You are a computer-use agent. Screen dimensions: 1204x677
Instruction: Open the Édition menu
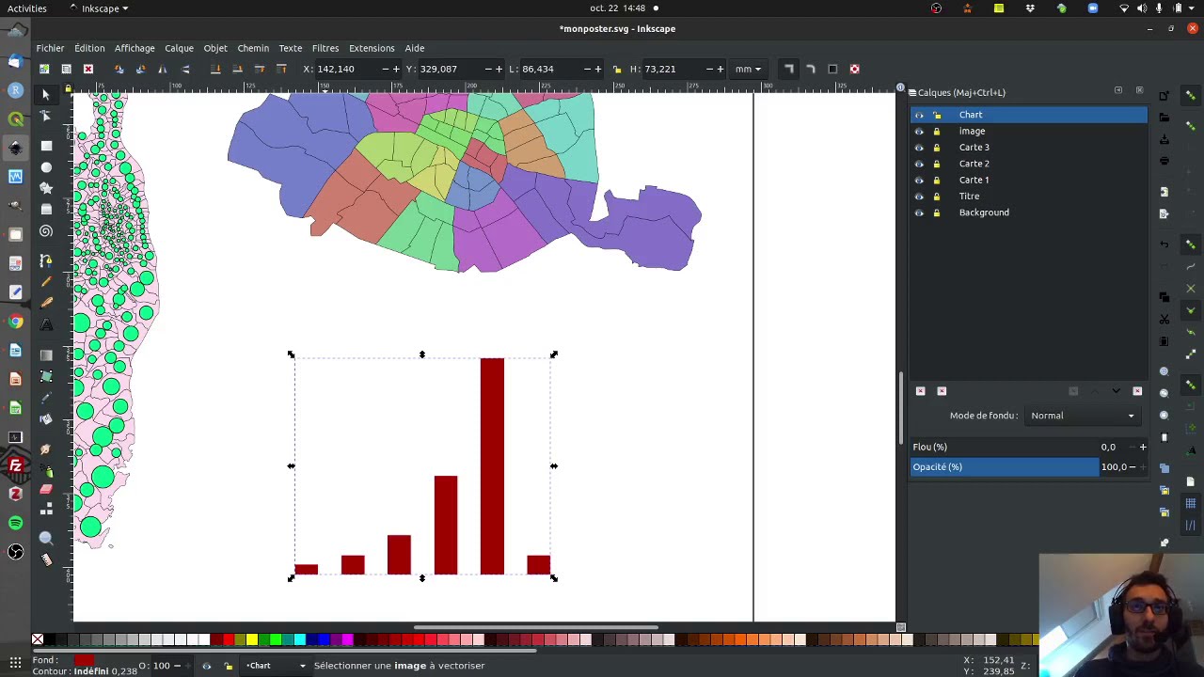point(89,48)
